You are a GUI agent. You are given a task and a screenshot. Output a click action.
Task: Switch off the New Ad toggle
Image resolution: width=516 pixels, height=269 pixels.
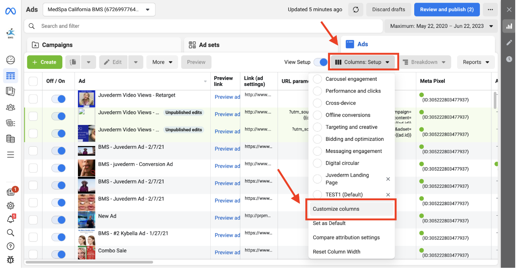[58, 220]
